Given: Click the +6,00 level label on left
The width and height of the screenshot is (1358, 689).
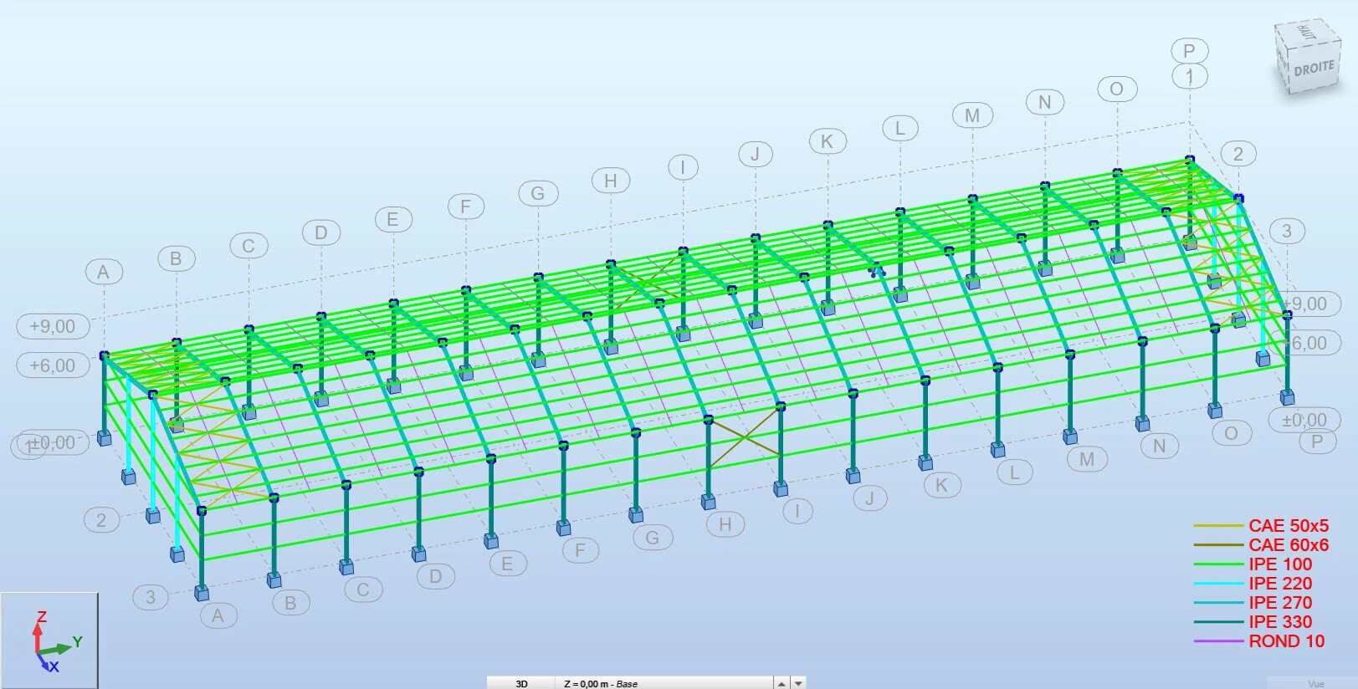Looking at the screenshot, I should (53, 365).
